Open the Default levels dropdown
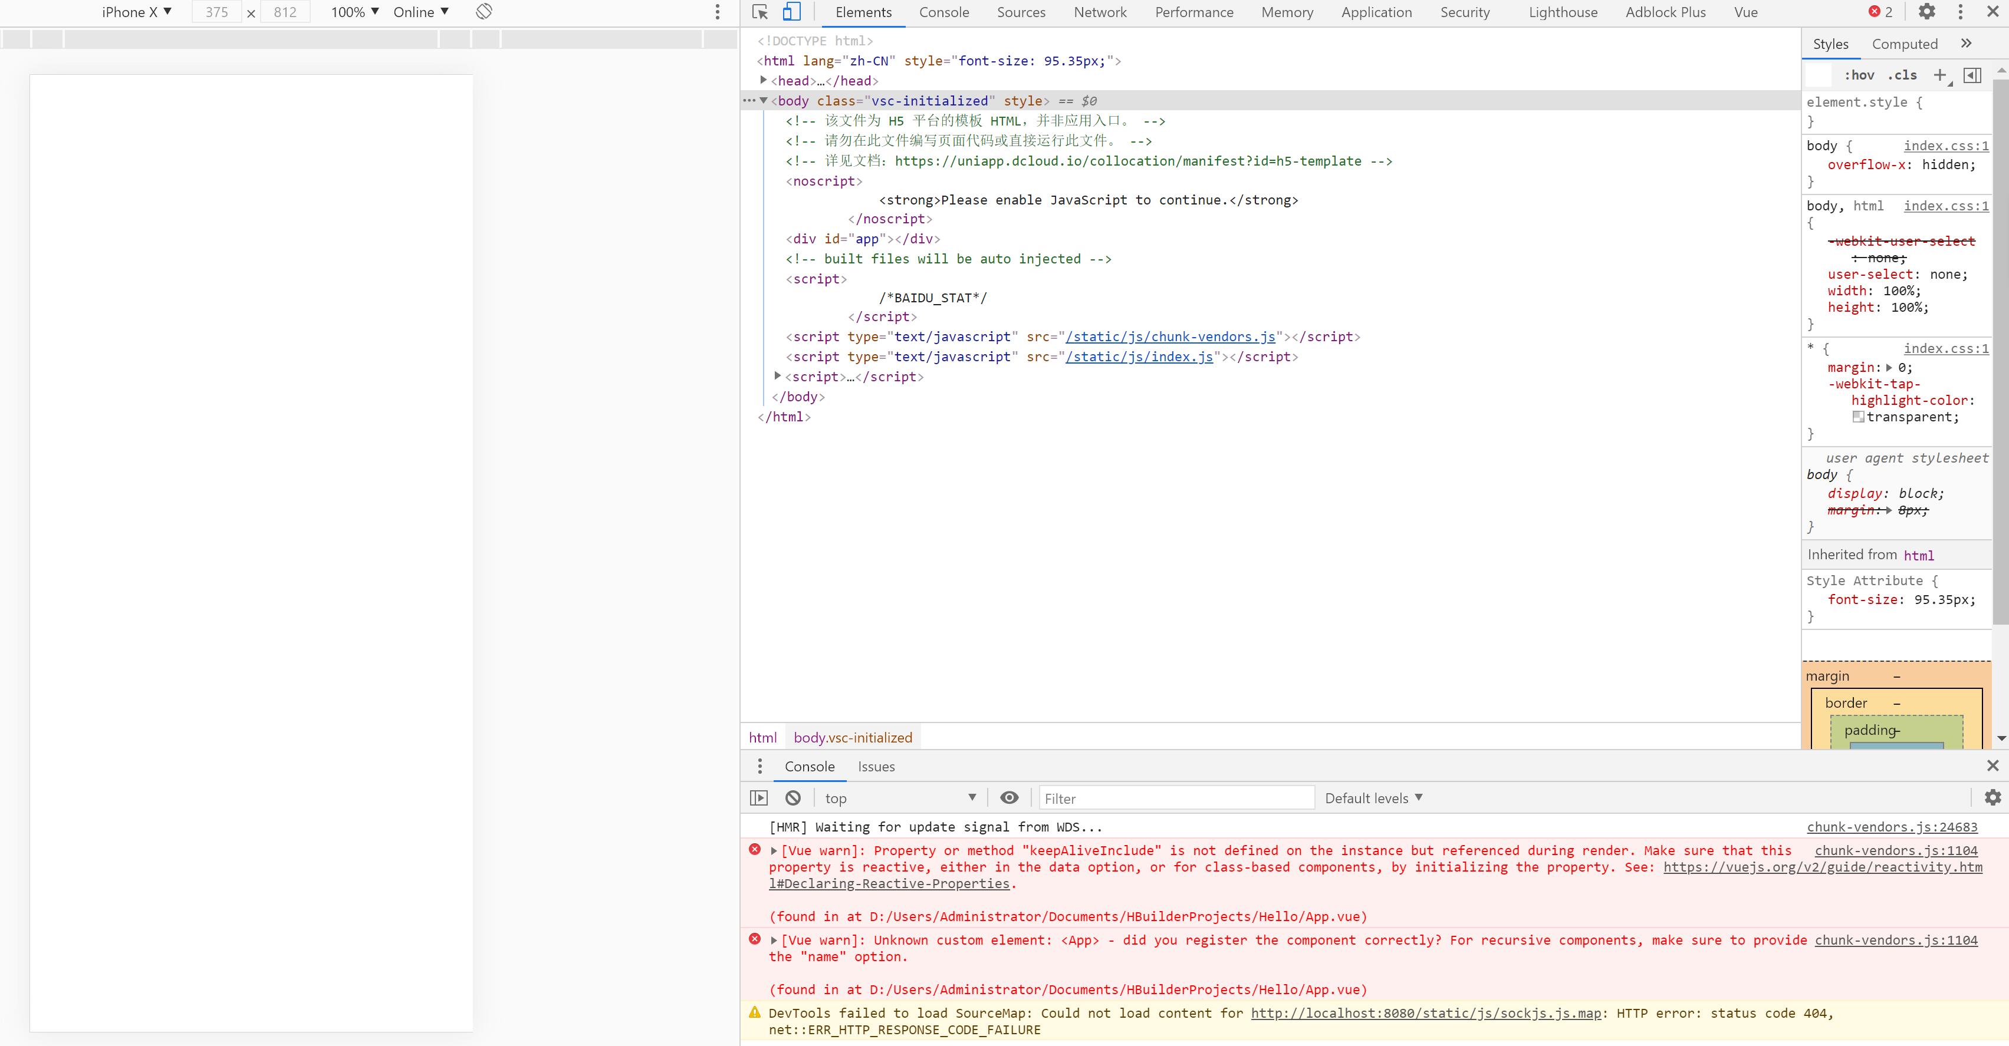The height and width of the screenshot is (1046, 2009). click(x=1373, y=797)
